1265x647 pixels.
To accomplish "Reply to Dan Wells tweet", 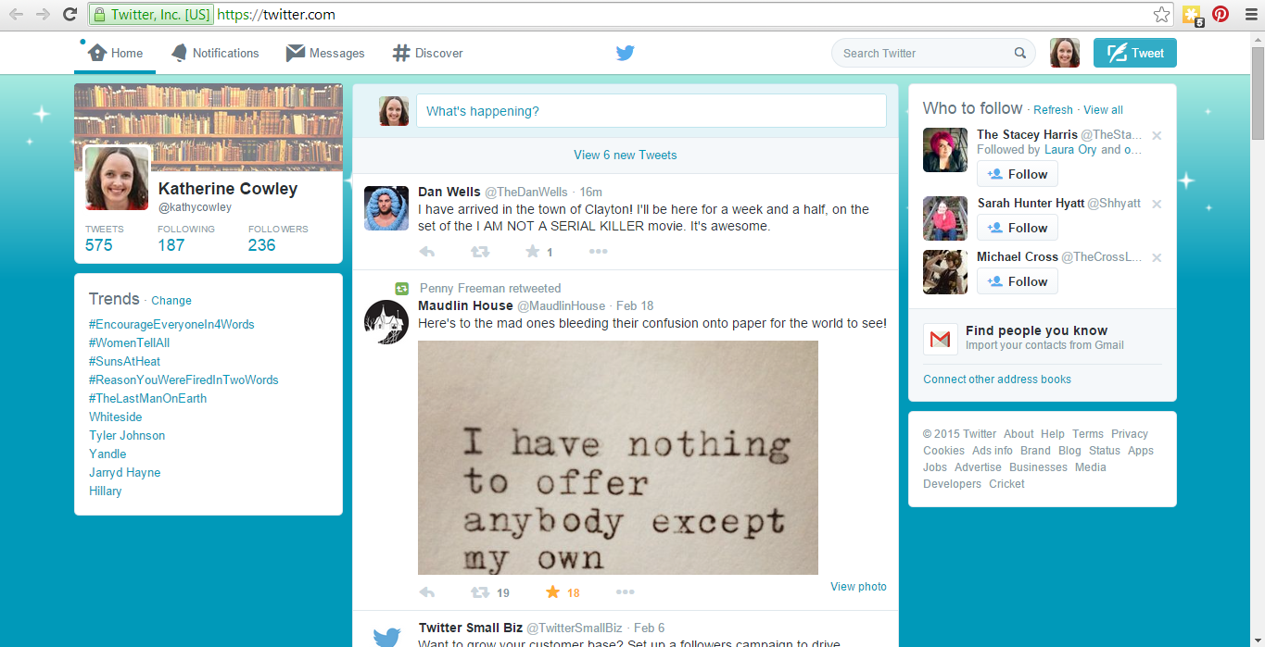I will (427, 251).
